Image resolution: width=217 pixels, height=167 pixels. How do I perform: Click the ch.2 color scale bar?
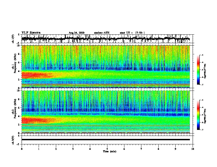[x=198, y=115]
